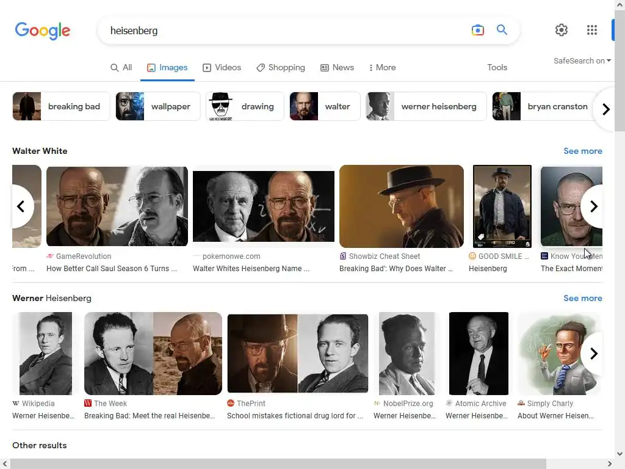Open ThePrint image thumbnail

click(298, 354)
